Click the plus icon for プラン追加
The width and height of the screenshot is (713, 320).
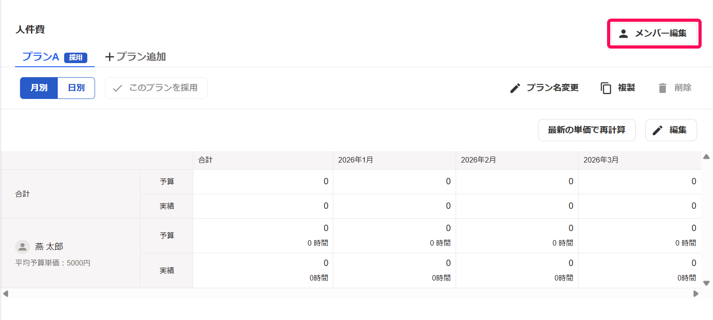click(x=109, y=57)
